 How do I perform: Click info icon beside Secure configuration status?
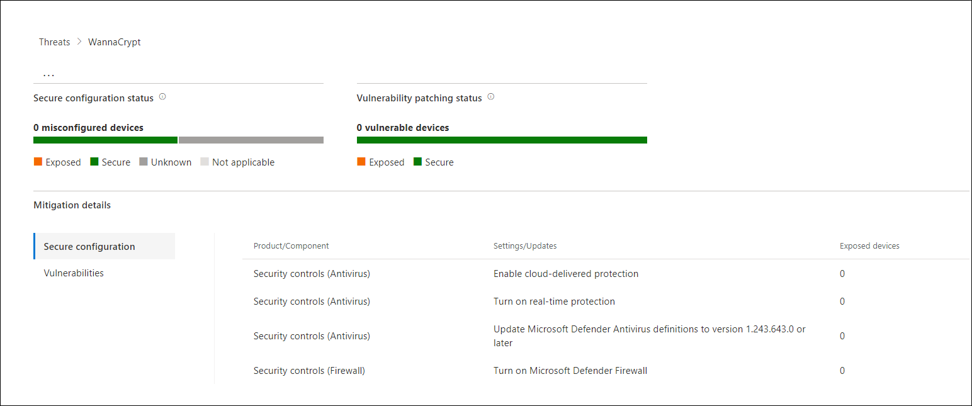[x=162, y=97]
